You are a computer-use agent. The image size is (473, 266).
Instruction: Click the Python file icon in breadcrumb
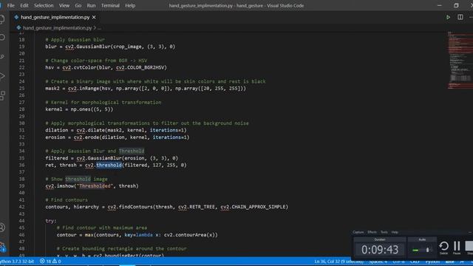[x=18, y=28]
